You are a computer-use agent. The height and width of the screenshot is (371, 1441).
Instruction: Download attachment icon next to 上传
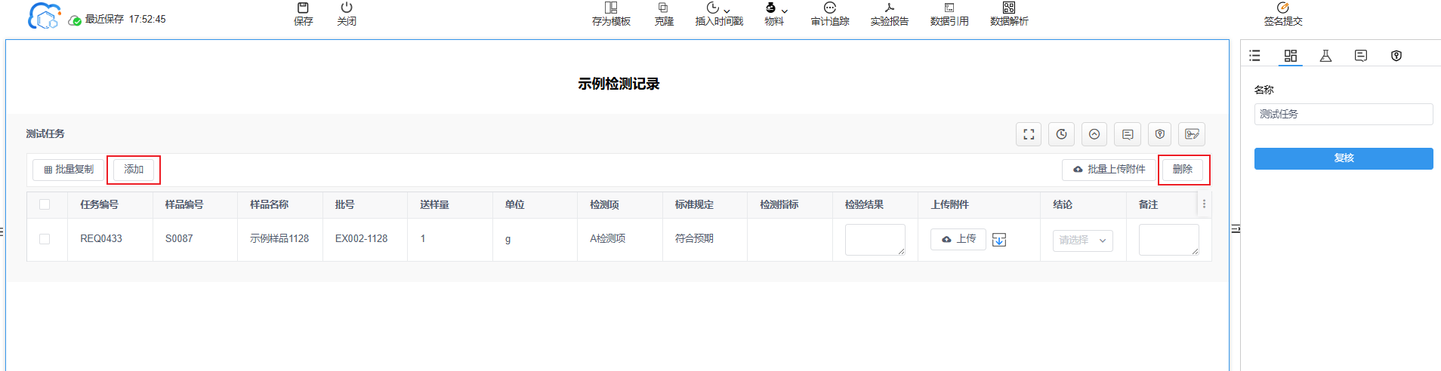(x=999, y=240)
